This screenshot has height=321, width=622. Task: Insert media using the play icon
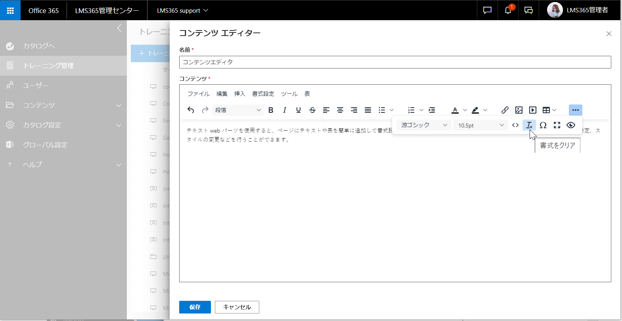pyautogui.click(x=533, y=110)
